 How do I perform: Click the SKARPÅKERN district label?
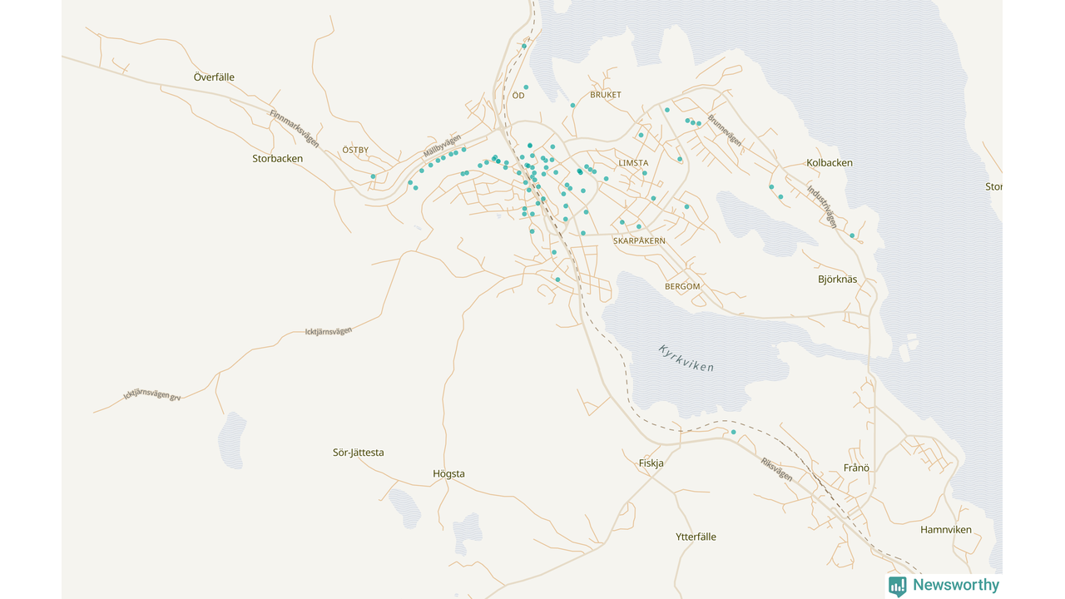(x=639, y=240)
